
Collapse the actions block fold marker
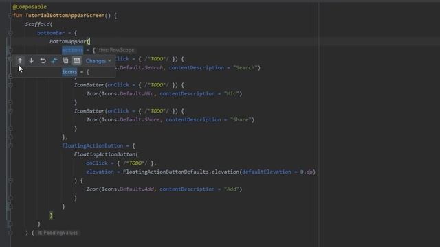[10, 50]
